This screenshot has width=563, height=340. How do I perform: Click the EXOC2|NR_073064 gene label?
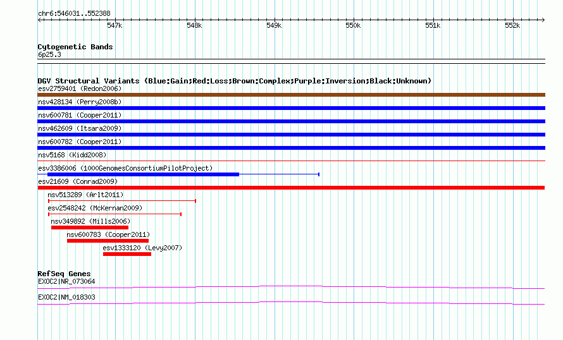[x=66, y=281]
